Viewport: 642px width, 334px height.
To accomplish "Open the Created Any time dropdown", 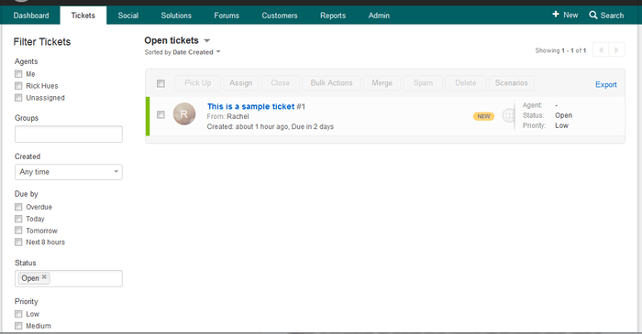I will (x=69, y=172).
